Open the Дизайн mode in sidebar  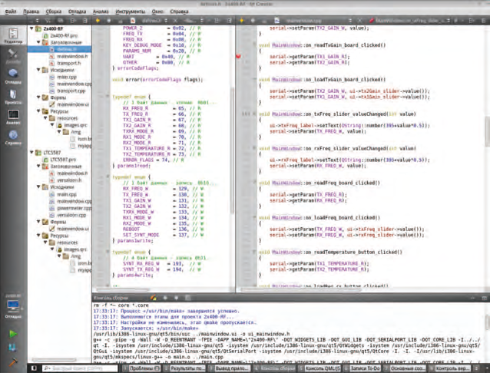[x=12, y=55]
